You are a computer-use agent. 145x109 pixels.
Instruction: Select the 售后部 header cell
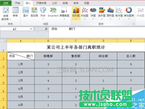point(76,56)
